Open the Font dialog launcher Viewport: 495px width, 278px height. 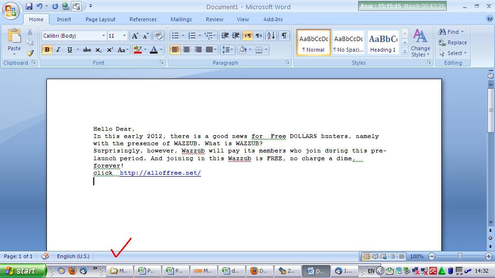[162, 62]
